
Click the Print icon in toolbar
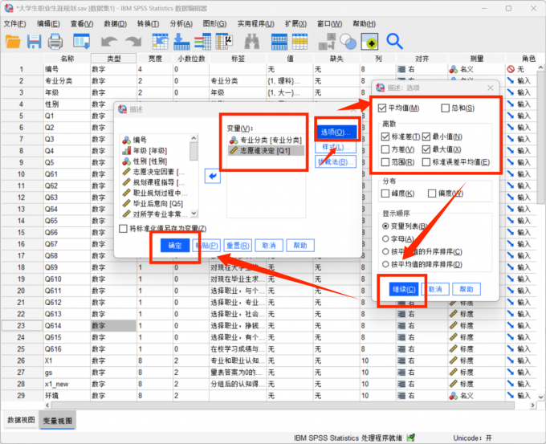coord(55,41)
